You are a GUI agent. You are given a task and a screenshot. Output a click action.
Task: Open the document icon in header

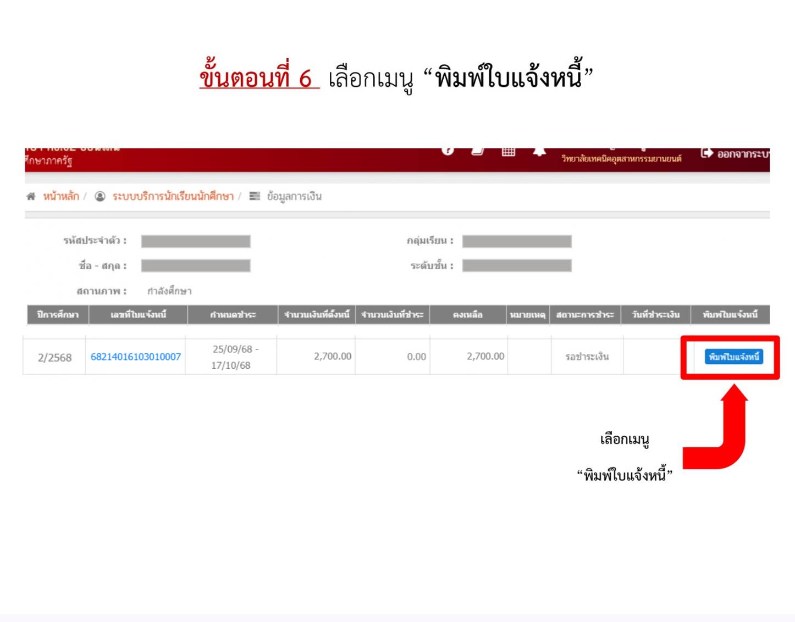coord(478,151)
